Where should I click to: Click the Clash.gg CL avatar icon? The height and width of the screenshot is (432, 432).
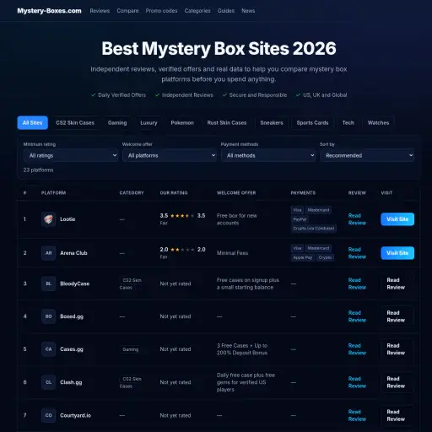(48, 382)
